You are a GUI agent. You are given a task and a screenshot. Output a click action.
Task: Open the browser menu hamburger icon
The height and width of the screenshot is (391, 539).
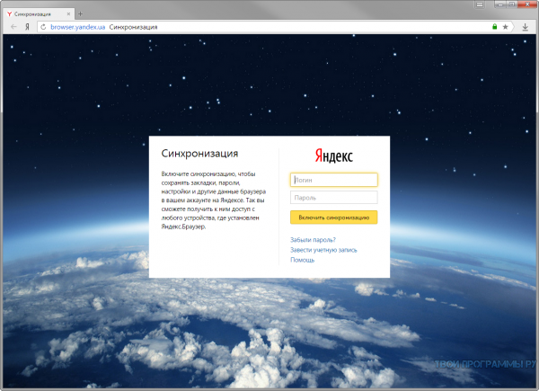480,4
